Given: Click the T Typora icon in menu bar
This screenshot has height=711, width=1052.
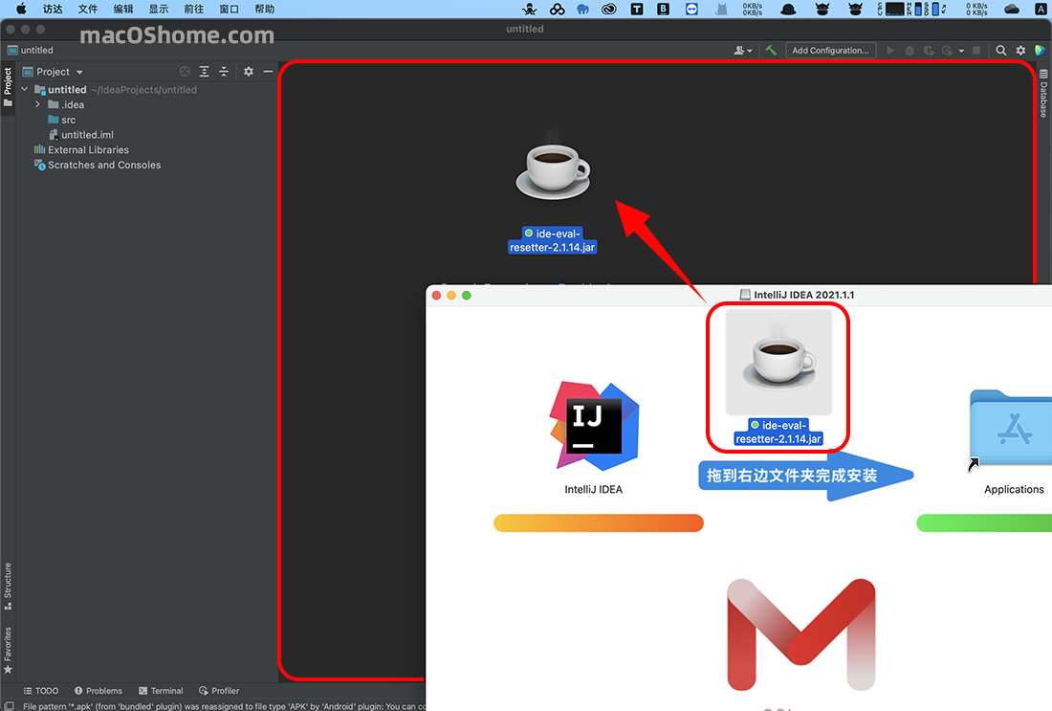Looking at the screenshot, I should [x=637, y=10].
